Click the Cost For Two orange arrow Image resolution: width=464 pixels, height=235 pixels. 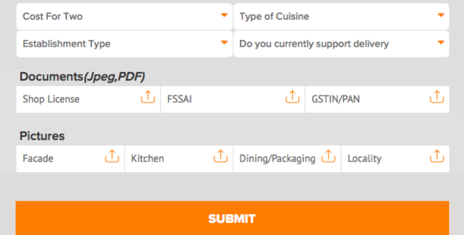point(224,15)
